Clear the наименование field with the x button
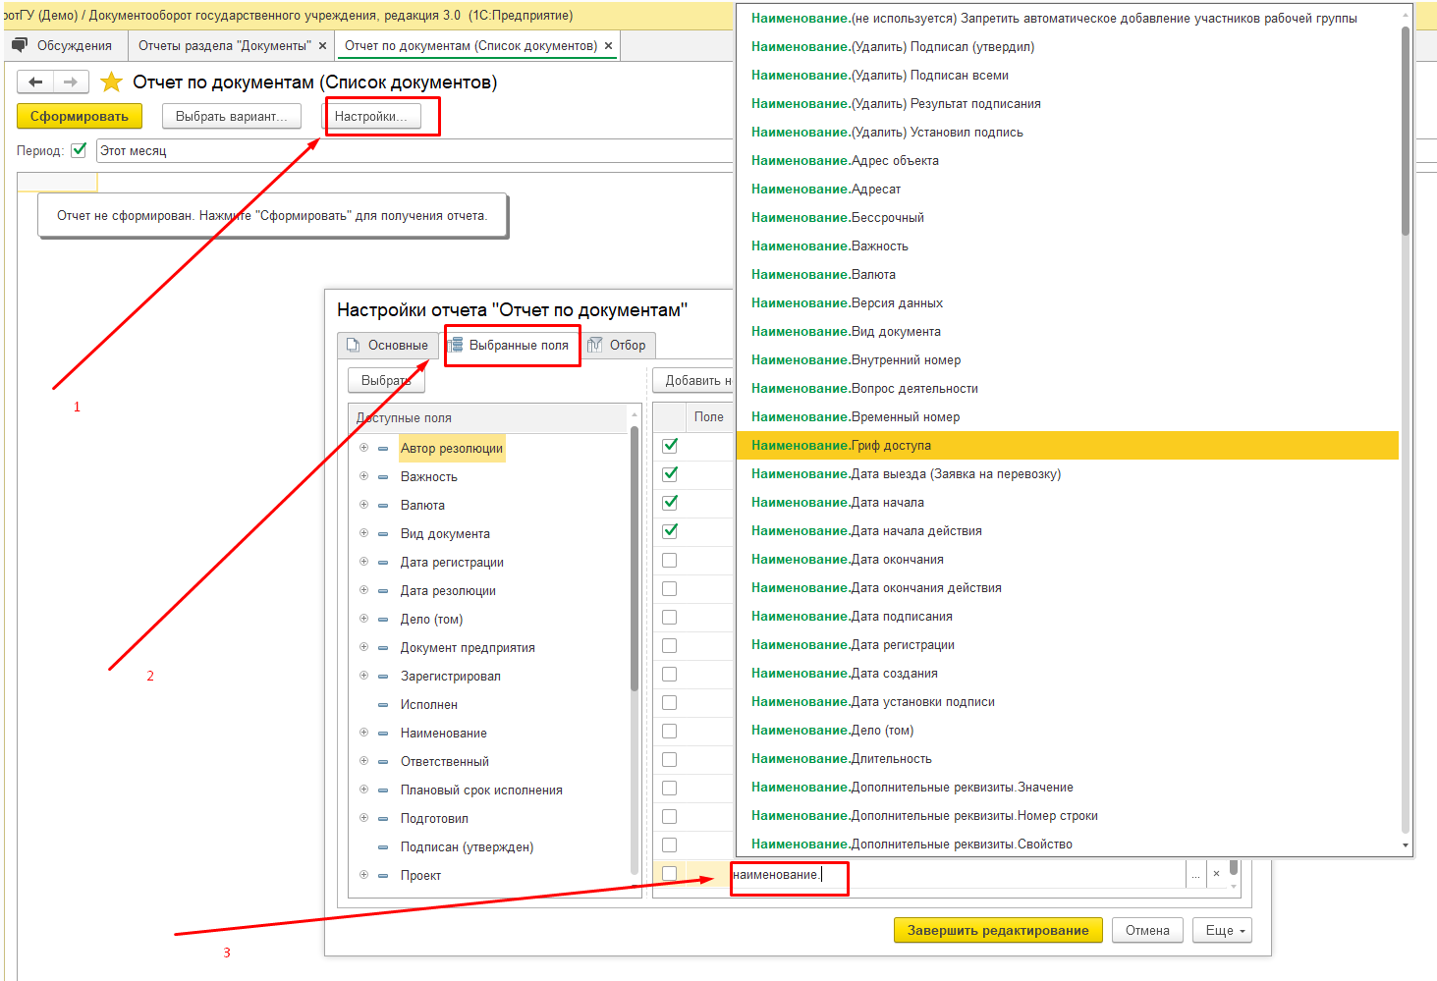 tap(1216, 874)
